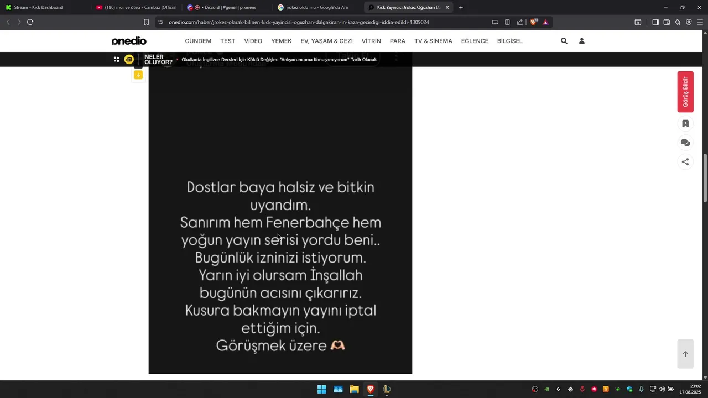Click the League of Legends taskbar icon
708x398 pixels.
point(387,389)
